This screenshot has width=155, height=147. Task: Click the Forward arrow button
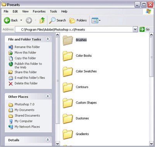29,20
